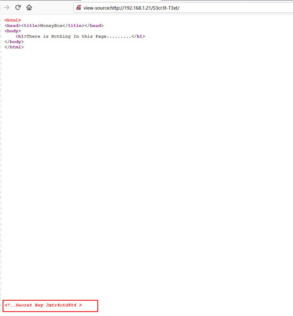
Task: Click the opening head tag
Action: 13,26
